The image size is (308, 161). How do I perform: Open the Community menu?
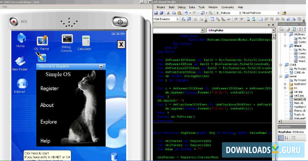pos(227,7)
